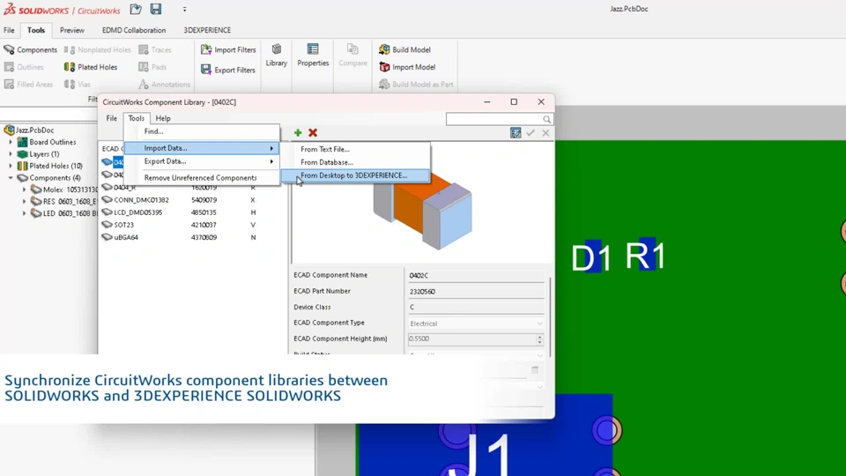Image resolution: width=846 pixels, height=476 pixels.
Task: Click the Filled Areas filter
Action: [x=28, y=85]
